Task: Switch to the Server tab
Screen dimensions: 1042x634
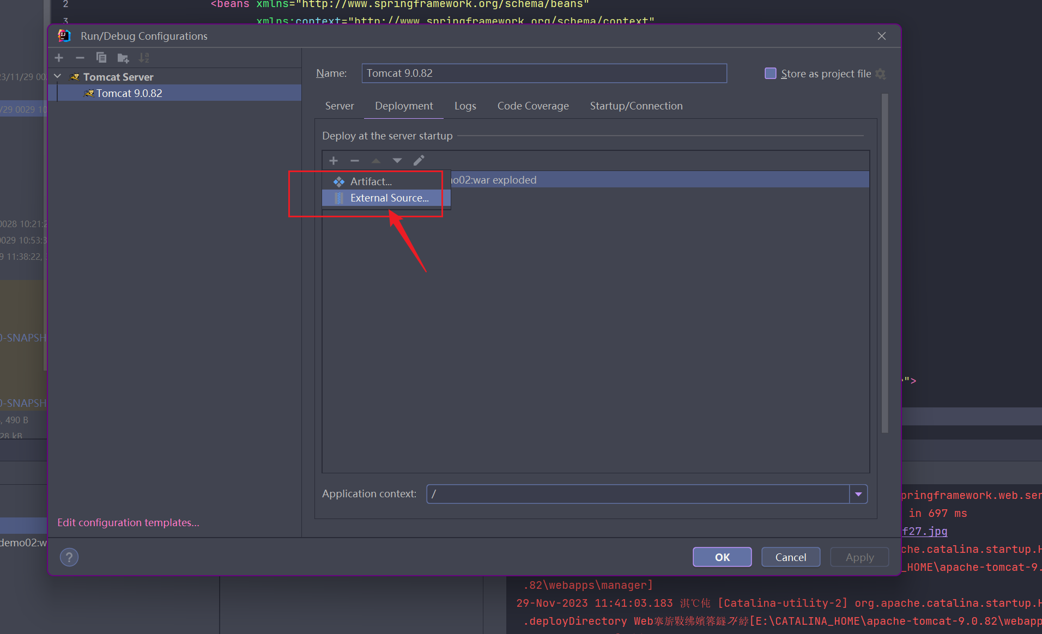Action: click(340, 106)
